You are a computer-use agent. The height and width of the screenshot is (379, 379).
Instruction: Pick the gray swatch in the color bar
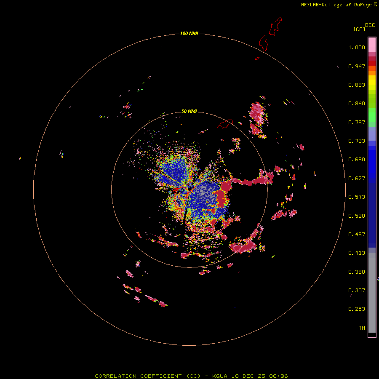point(372,293)
